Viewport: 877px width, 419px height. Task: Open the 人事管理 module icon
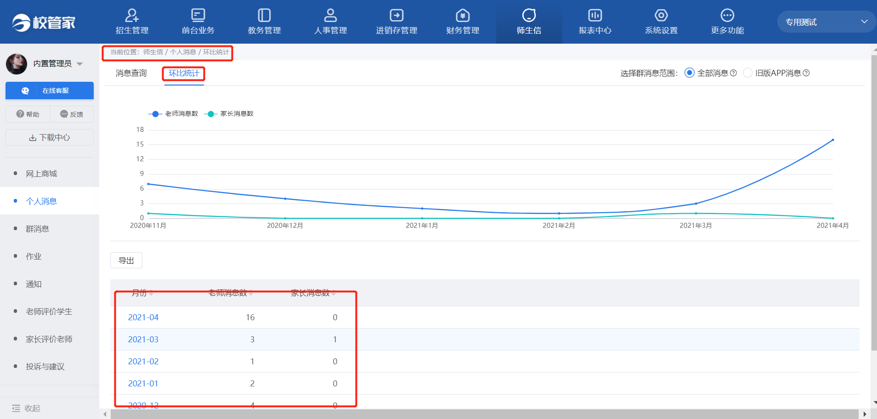[x=330, y=15]
